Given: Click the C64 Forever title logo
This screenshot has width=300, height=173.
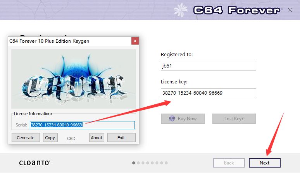Looking at the screenshot, I should (237, 10).
